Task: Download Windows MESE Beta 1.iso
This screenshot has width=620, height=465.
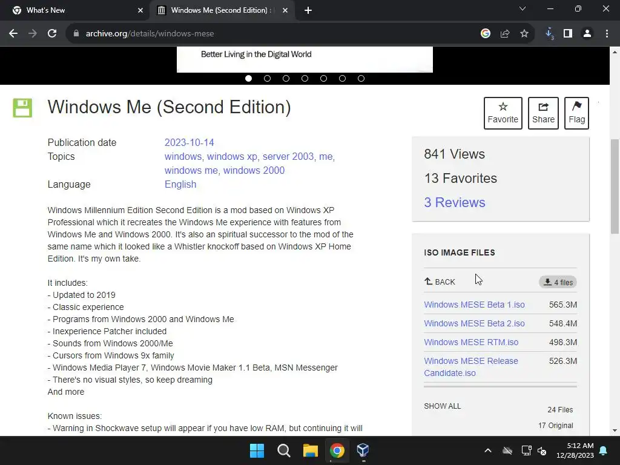Action: click(474, 305)
